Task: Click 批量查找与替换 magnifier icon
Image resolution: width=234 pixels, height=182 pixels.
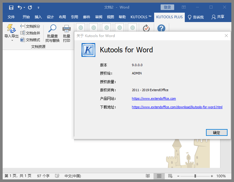Action: (52, 29)
